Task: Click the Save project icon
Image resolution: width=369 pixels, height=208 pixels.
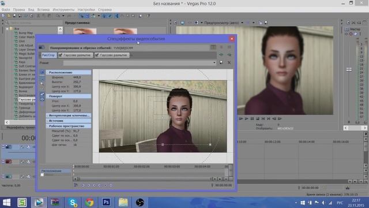Action: (x=14, y=16)
